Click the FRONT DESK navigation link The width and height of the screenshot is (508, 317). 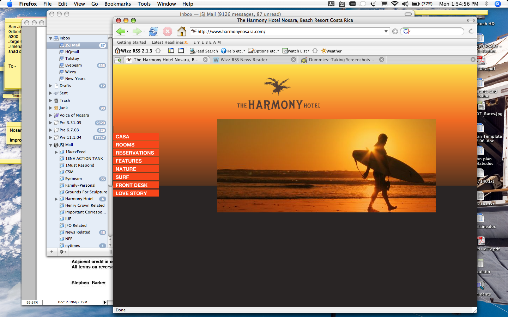(136, 185)
